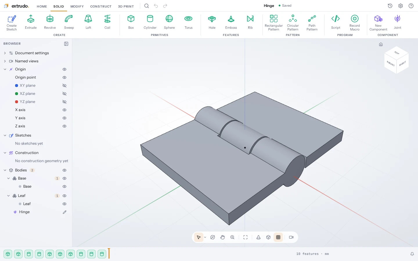
Task: Pick the Loft tool
Action: pos(88,23)
